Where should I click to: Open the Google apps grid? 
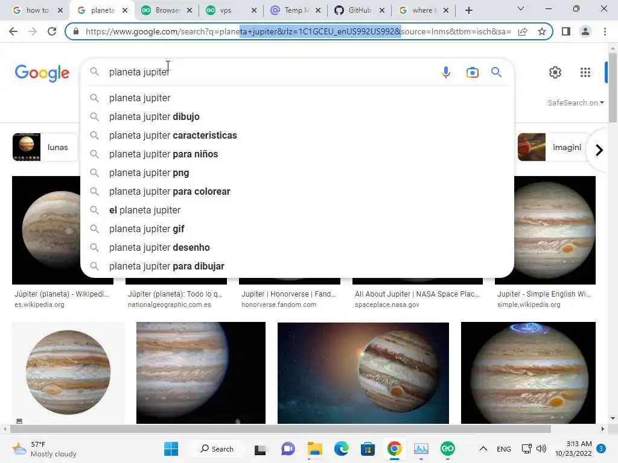click(585, 72)
